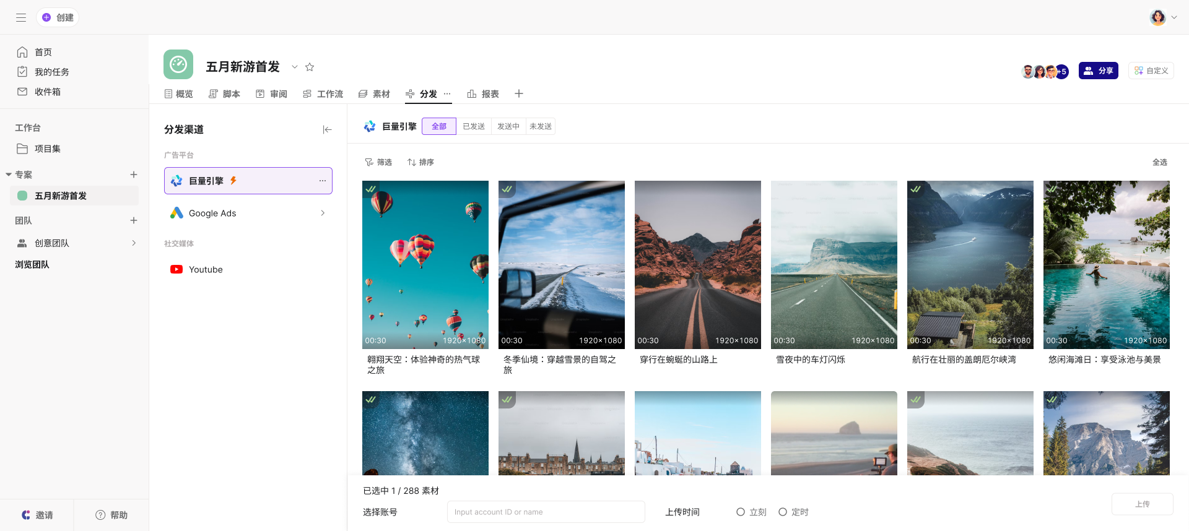The image size is (1189, 531).
Task: Add a new tab with plus icon
Action: click(519, 93)
